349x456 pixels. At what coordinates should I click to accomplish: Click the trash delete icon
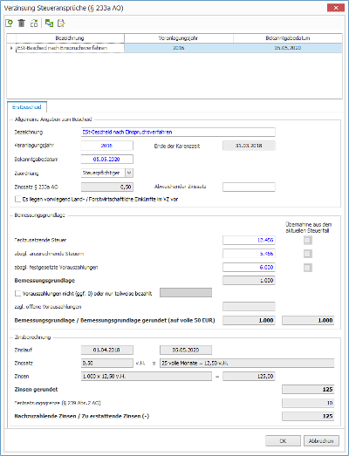pos(22,23)
